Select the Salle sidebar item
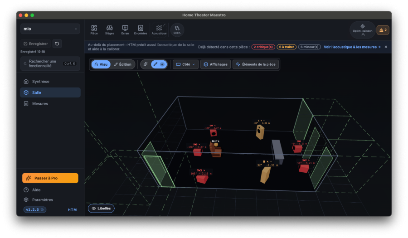Viewport: 408px width, 238px height. (x=50, y=92)
